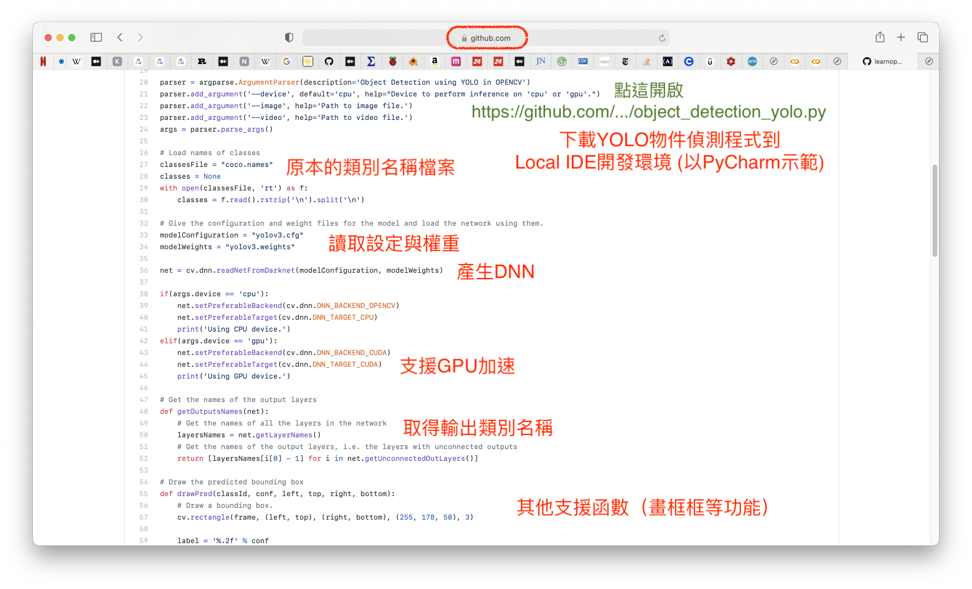This screenshot has width=972, height=589.
Task: Open the freeCodeCamp pinned tab
Action: click(667, 61)
